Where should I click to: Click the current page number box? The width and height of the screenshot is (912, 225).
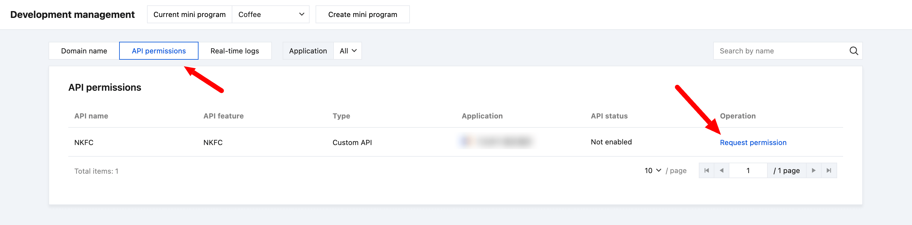tap(748, 171)
